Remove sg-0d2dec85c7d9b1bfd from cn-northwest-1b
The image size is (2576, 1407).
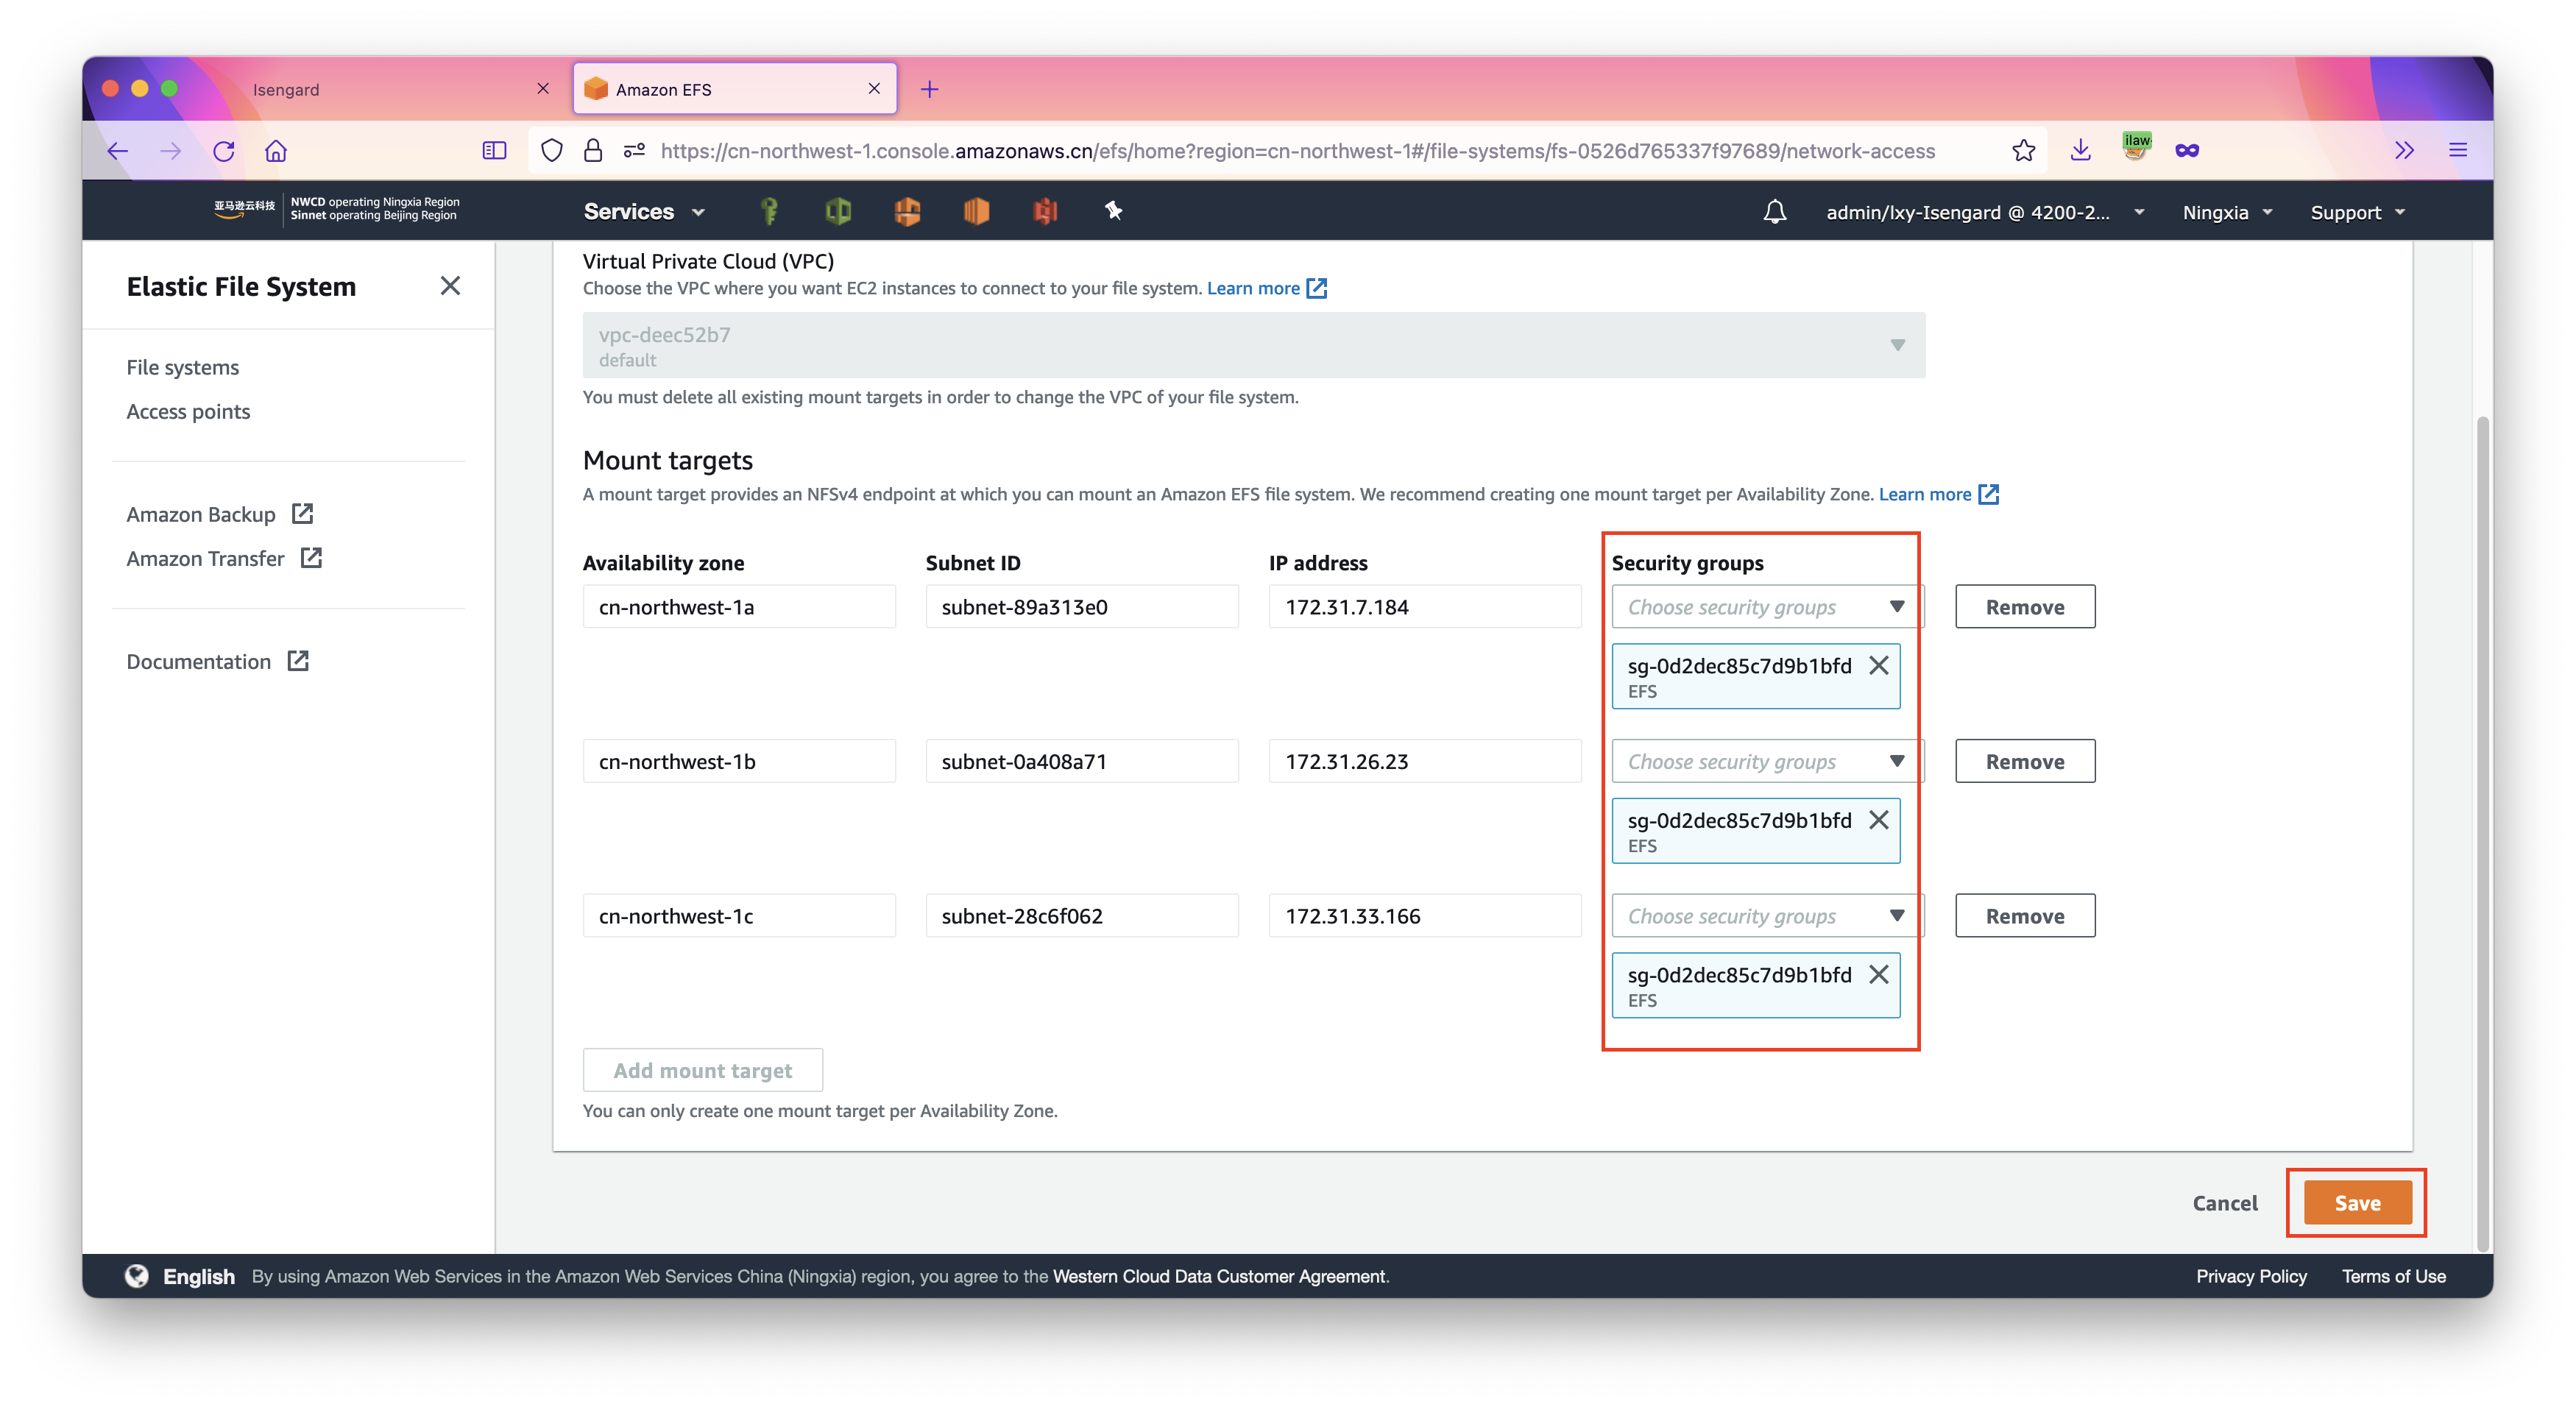[1879, 820]
